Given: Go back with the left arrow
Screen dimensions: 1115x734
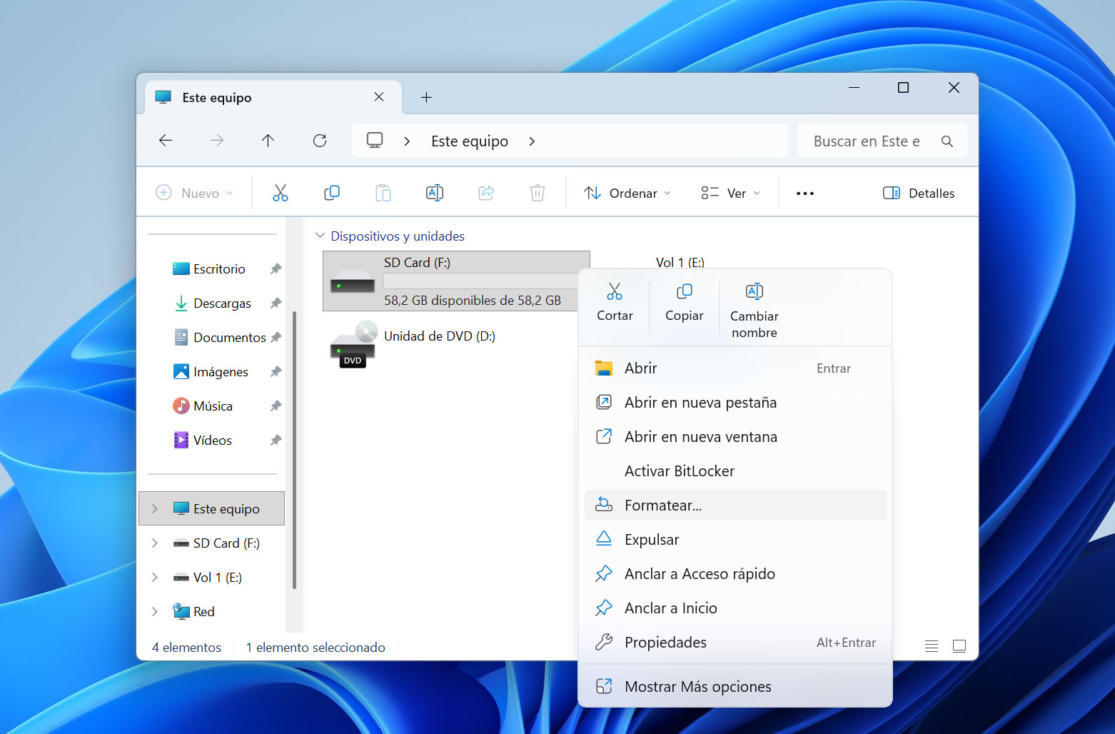Looking at the screenshot, I should (166, 141).
